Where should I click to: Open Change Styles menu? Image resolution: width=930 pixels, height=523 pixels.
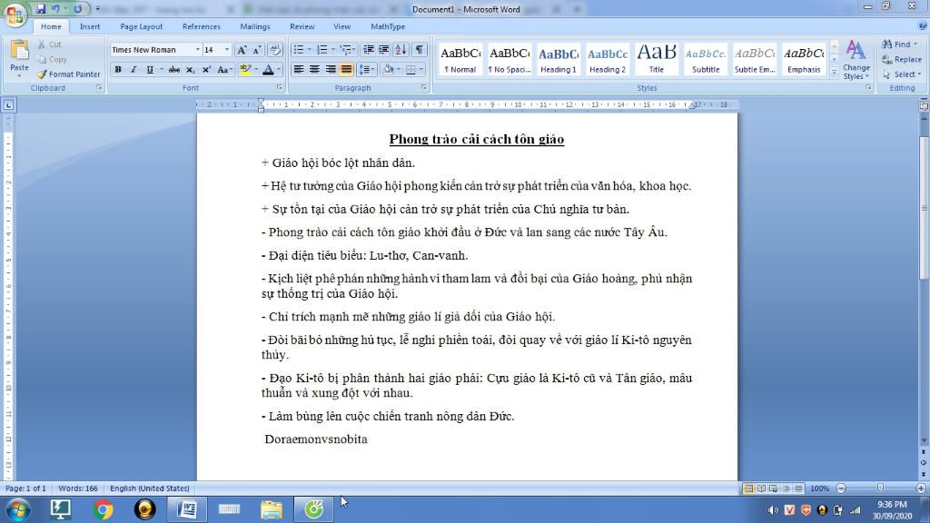click(x=856, y=60)
